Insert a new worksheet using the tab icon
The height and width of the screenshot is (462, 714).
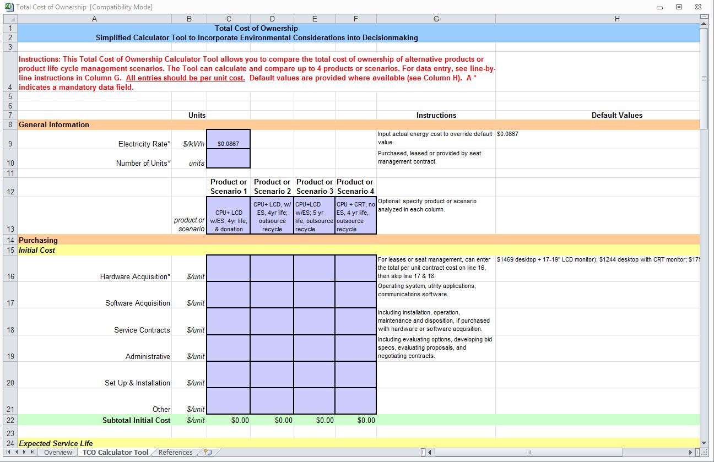coord(207,452)
